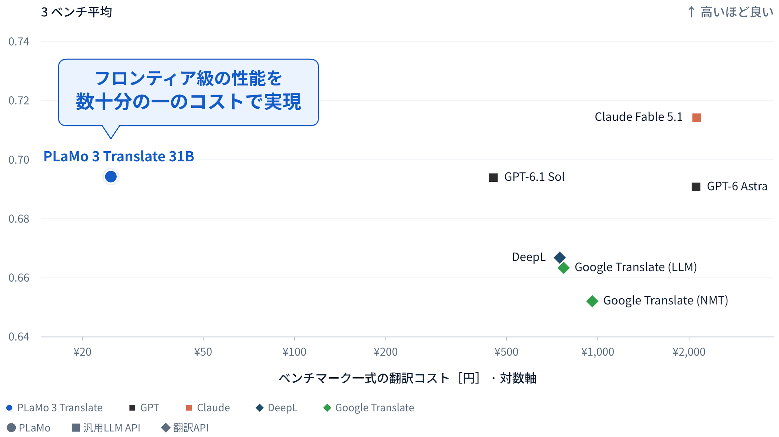Click the 0.70 y-axis tick label
The image size is (779, 437).
pyautogui.click(x=19, y=160)
